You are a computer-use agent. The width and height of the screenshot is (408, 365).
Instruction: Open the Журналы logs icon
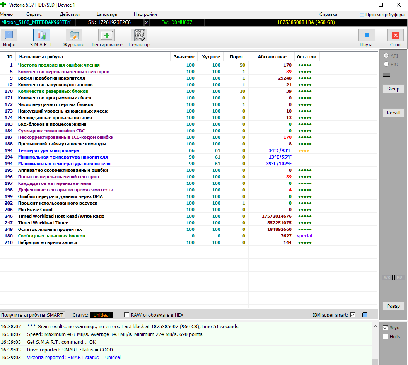pyautogui.click(x=74, y=35)
